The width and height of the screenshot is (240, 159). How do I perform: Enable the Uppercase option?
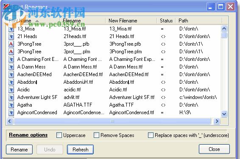59,135
